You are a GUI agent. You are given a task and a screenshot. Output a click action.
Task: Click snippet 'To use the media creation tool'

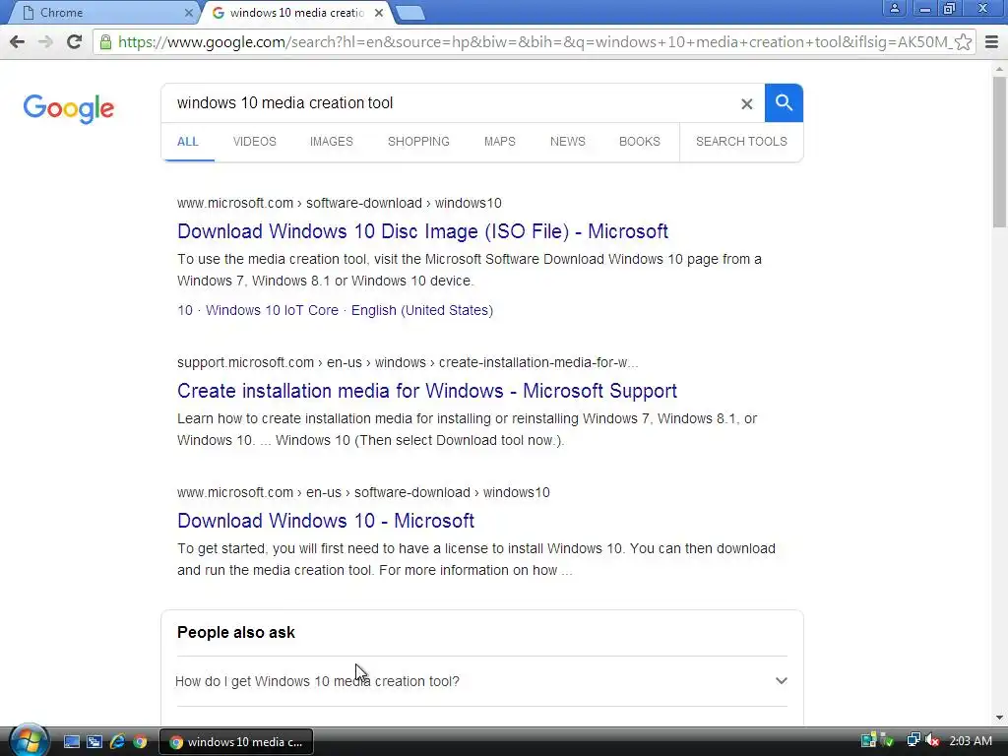coord(470,270)
